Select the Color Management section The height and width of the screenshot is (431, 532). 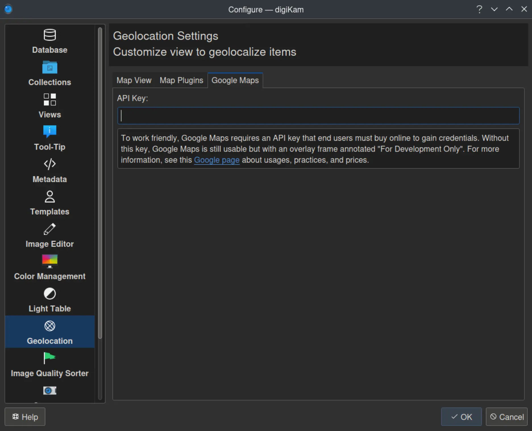[x=50, y=267]
